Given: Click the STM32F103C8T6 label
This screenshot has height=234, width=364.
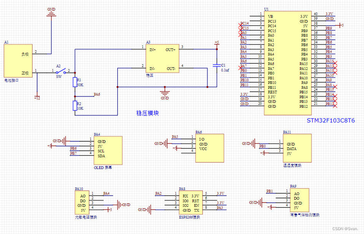Looking at the screenshot, I should (331, 120).
